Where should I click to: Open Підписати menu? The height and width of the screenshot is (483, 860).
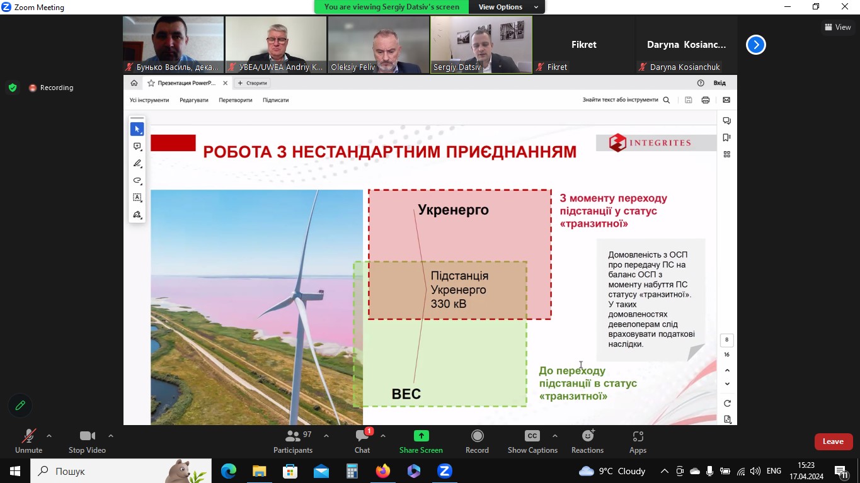(x=276, y=100)
